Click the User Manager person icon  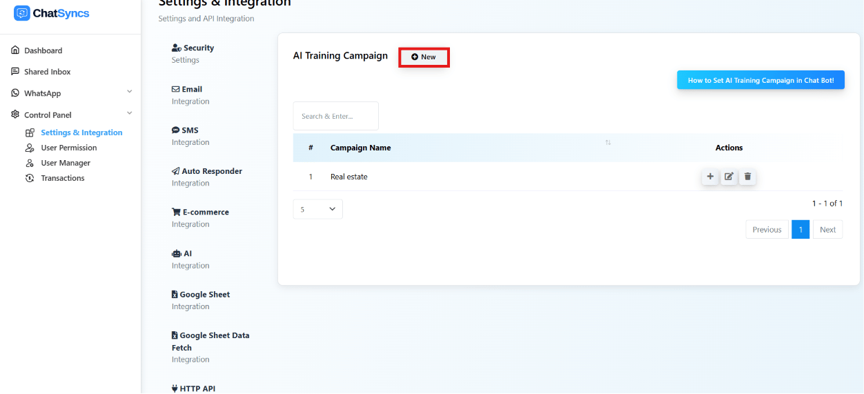pos(30,163)
